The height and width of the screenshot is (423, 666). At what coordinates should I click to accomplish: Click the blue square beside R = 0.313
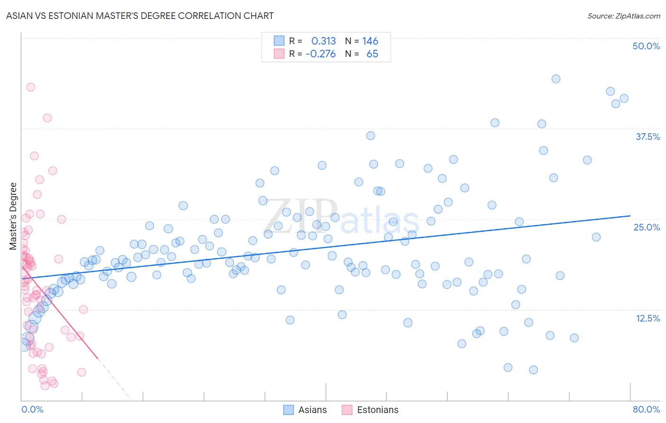[279, 41]
